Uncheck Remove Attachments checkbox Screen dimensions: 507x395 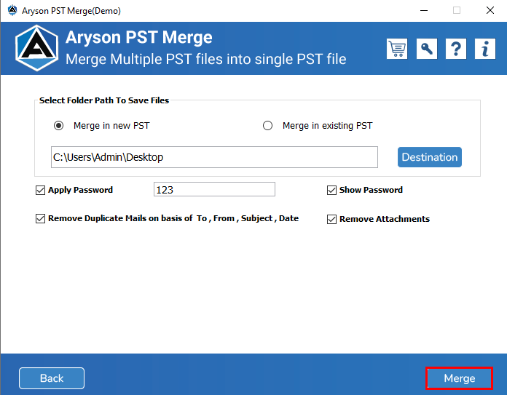click(x=331, y=219)
